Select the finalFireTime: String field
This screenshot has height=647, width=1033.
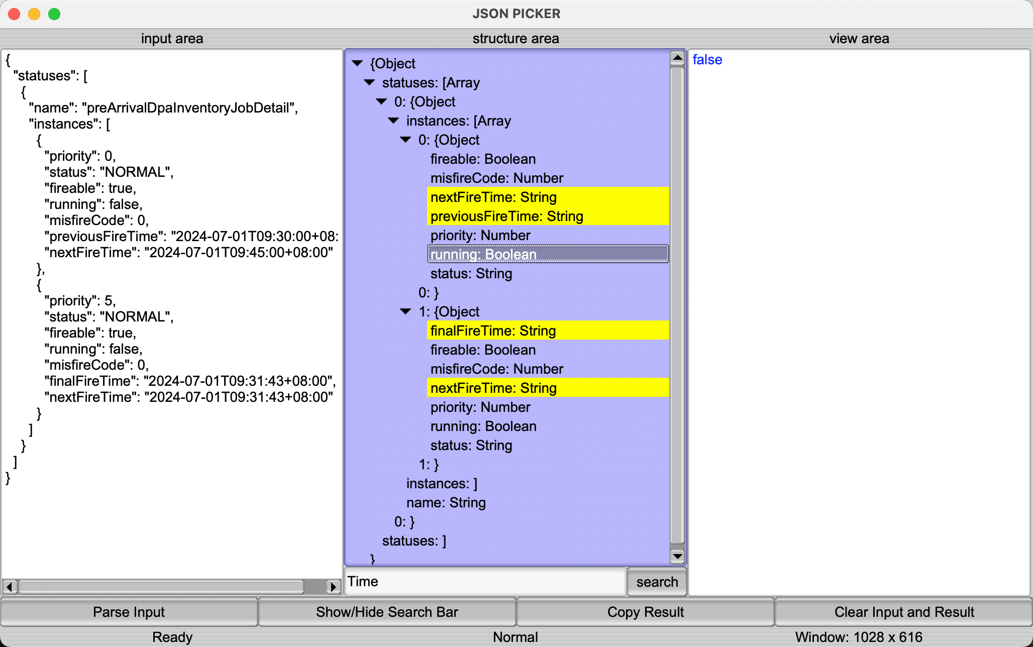coord(492,330)
